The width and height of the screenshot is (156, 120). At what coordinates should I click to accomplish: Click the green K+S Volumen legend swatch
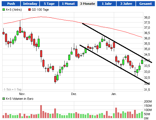(x=4, y=99)
